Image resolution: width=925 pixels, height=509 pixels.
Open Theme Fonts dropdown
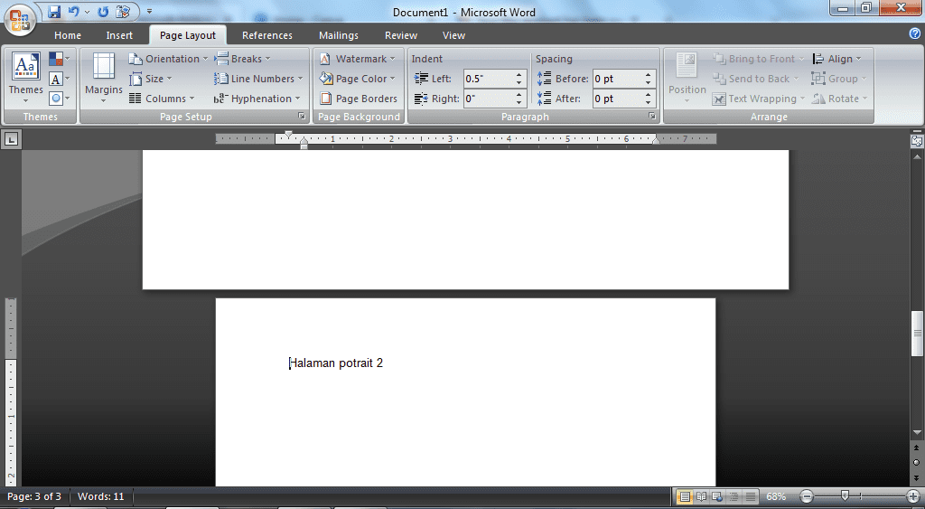pyautogui.click(x=59, y=79)
